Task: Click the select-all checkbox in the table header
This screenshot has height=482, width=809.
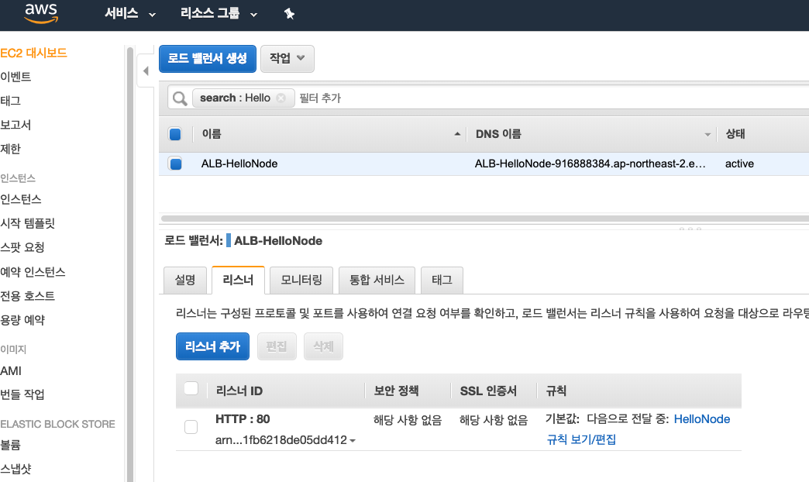Action: [x=175, y=133]
